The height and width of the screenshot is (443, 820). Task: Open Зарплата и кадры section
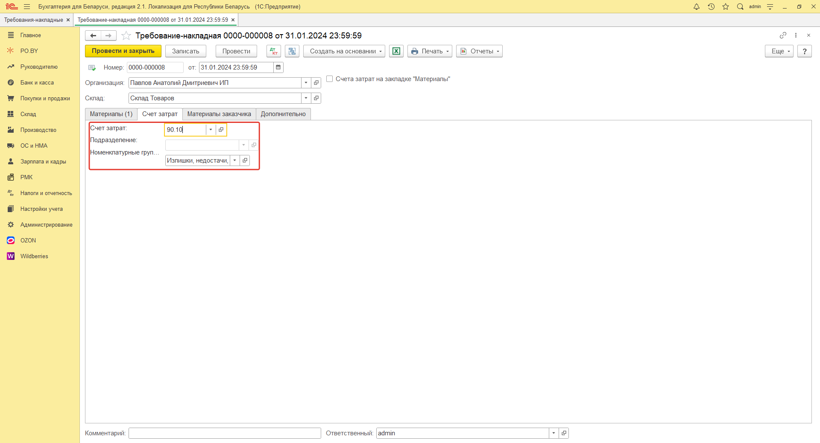(43, 161)
